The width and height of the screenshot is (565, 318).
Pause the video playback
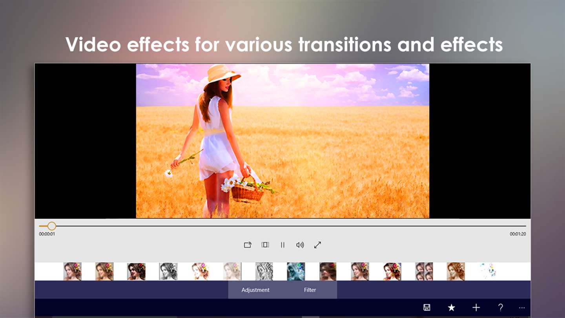282,245
